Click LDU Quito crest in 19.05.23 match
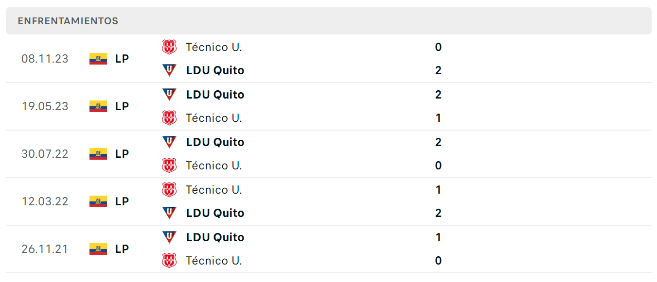This screenshot has height=282, width=657. 169,94
